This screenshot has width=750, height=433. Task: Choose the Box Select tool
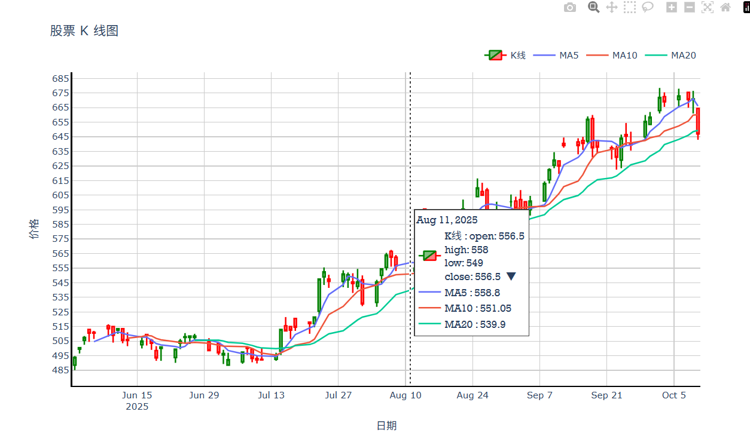(629, 7)
